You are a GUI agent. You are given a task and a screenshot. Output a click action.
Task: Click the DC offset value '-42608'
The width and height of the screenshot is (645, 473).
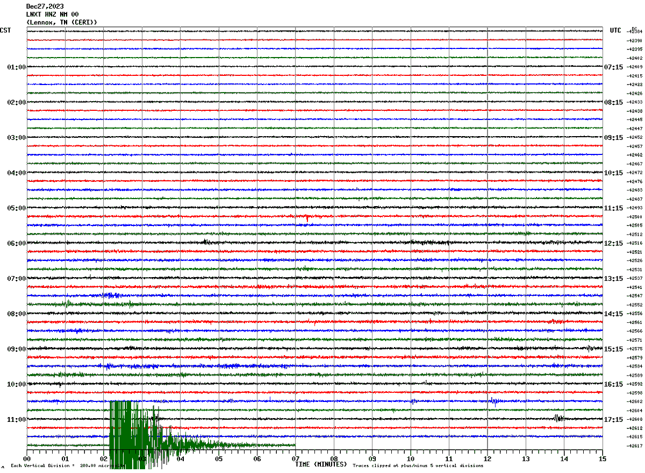[x=635, y=419]
